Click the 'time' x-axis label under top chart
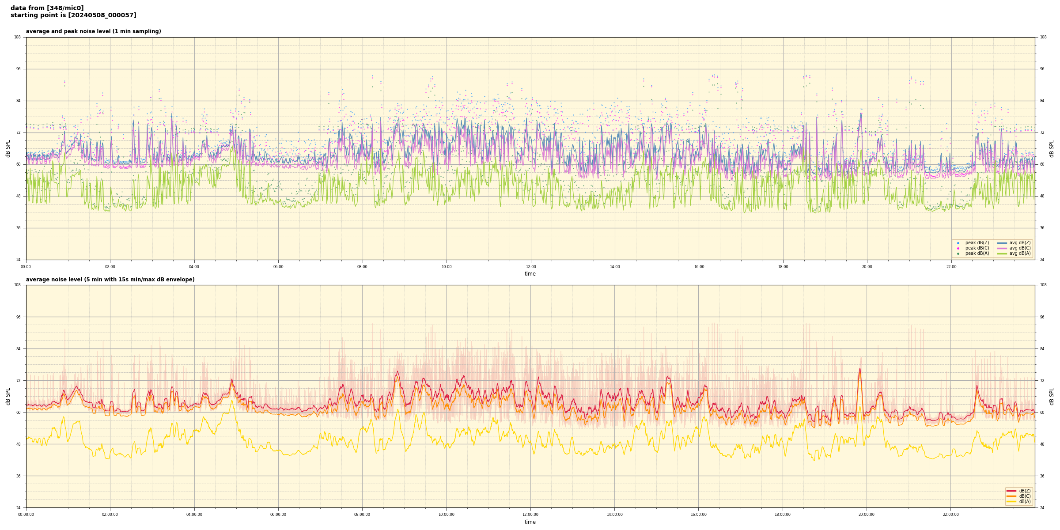1060x530 pixels. (530, 274)
